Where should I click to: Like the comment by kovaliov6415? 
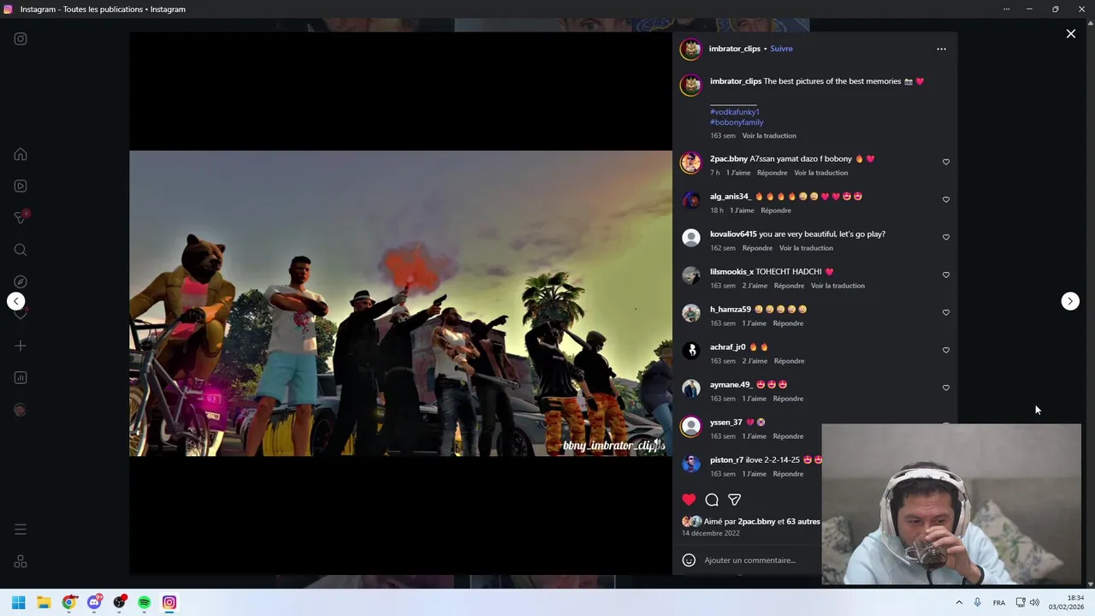coord(946,237)
